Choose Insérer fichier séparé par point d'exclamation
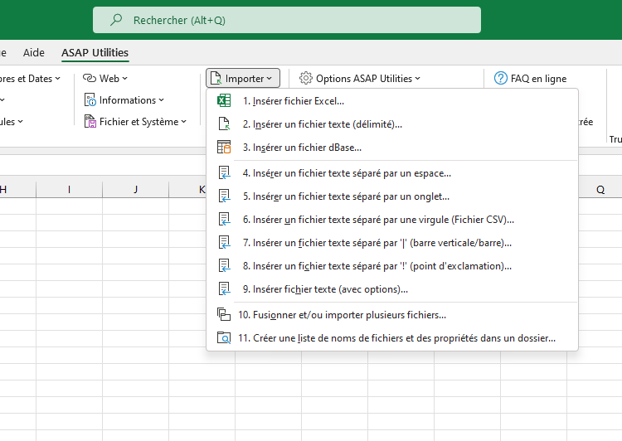This screenshot has height=441, width=622. [x=392, y=266]
